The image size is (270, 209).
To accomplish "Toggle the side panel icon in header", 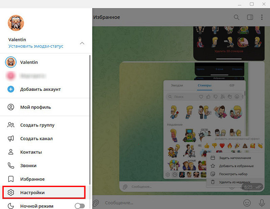I will pyautogui.click(x=250, y=17).
